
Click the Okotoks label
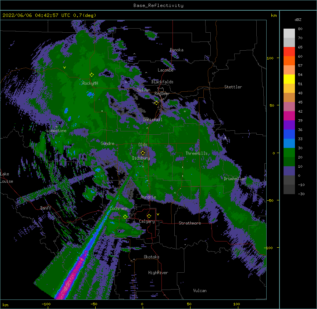click(x=152, y=257)
